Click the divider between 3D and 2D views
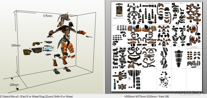 pos(105,47)
